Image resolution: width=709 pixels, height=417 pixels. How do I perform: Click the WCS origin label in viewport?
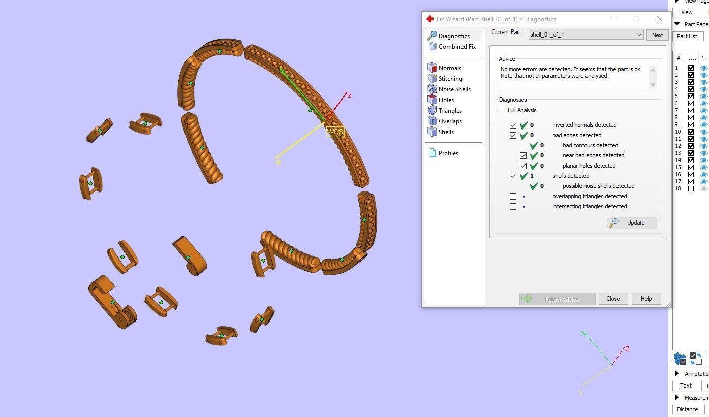tap(335, 132)
